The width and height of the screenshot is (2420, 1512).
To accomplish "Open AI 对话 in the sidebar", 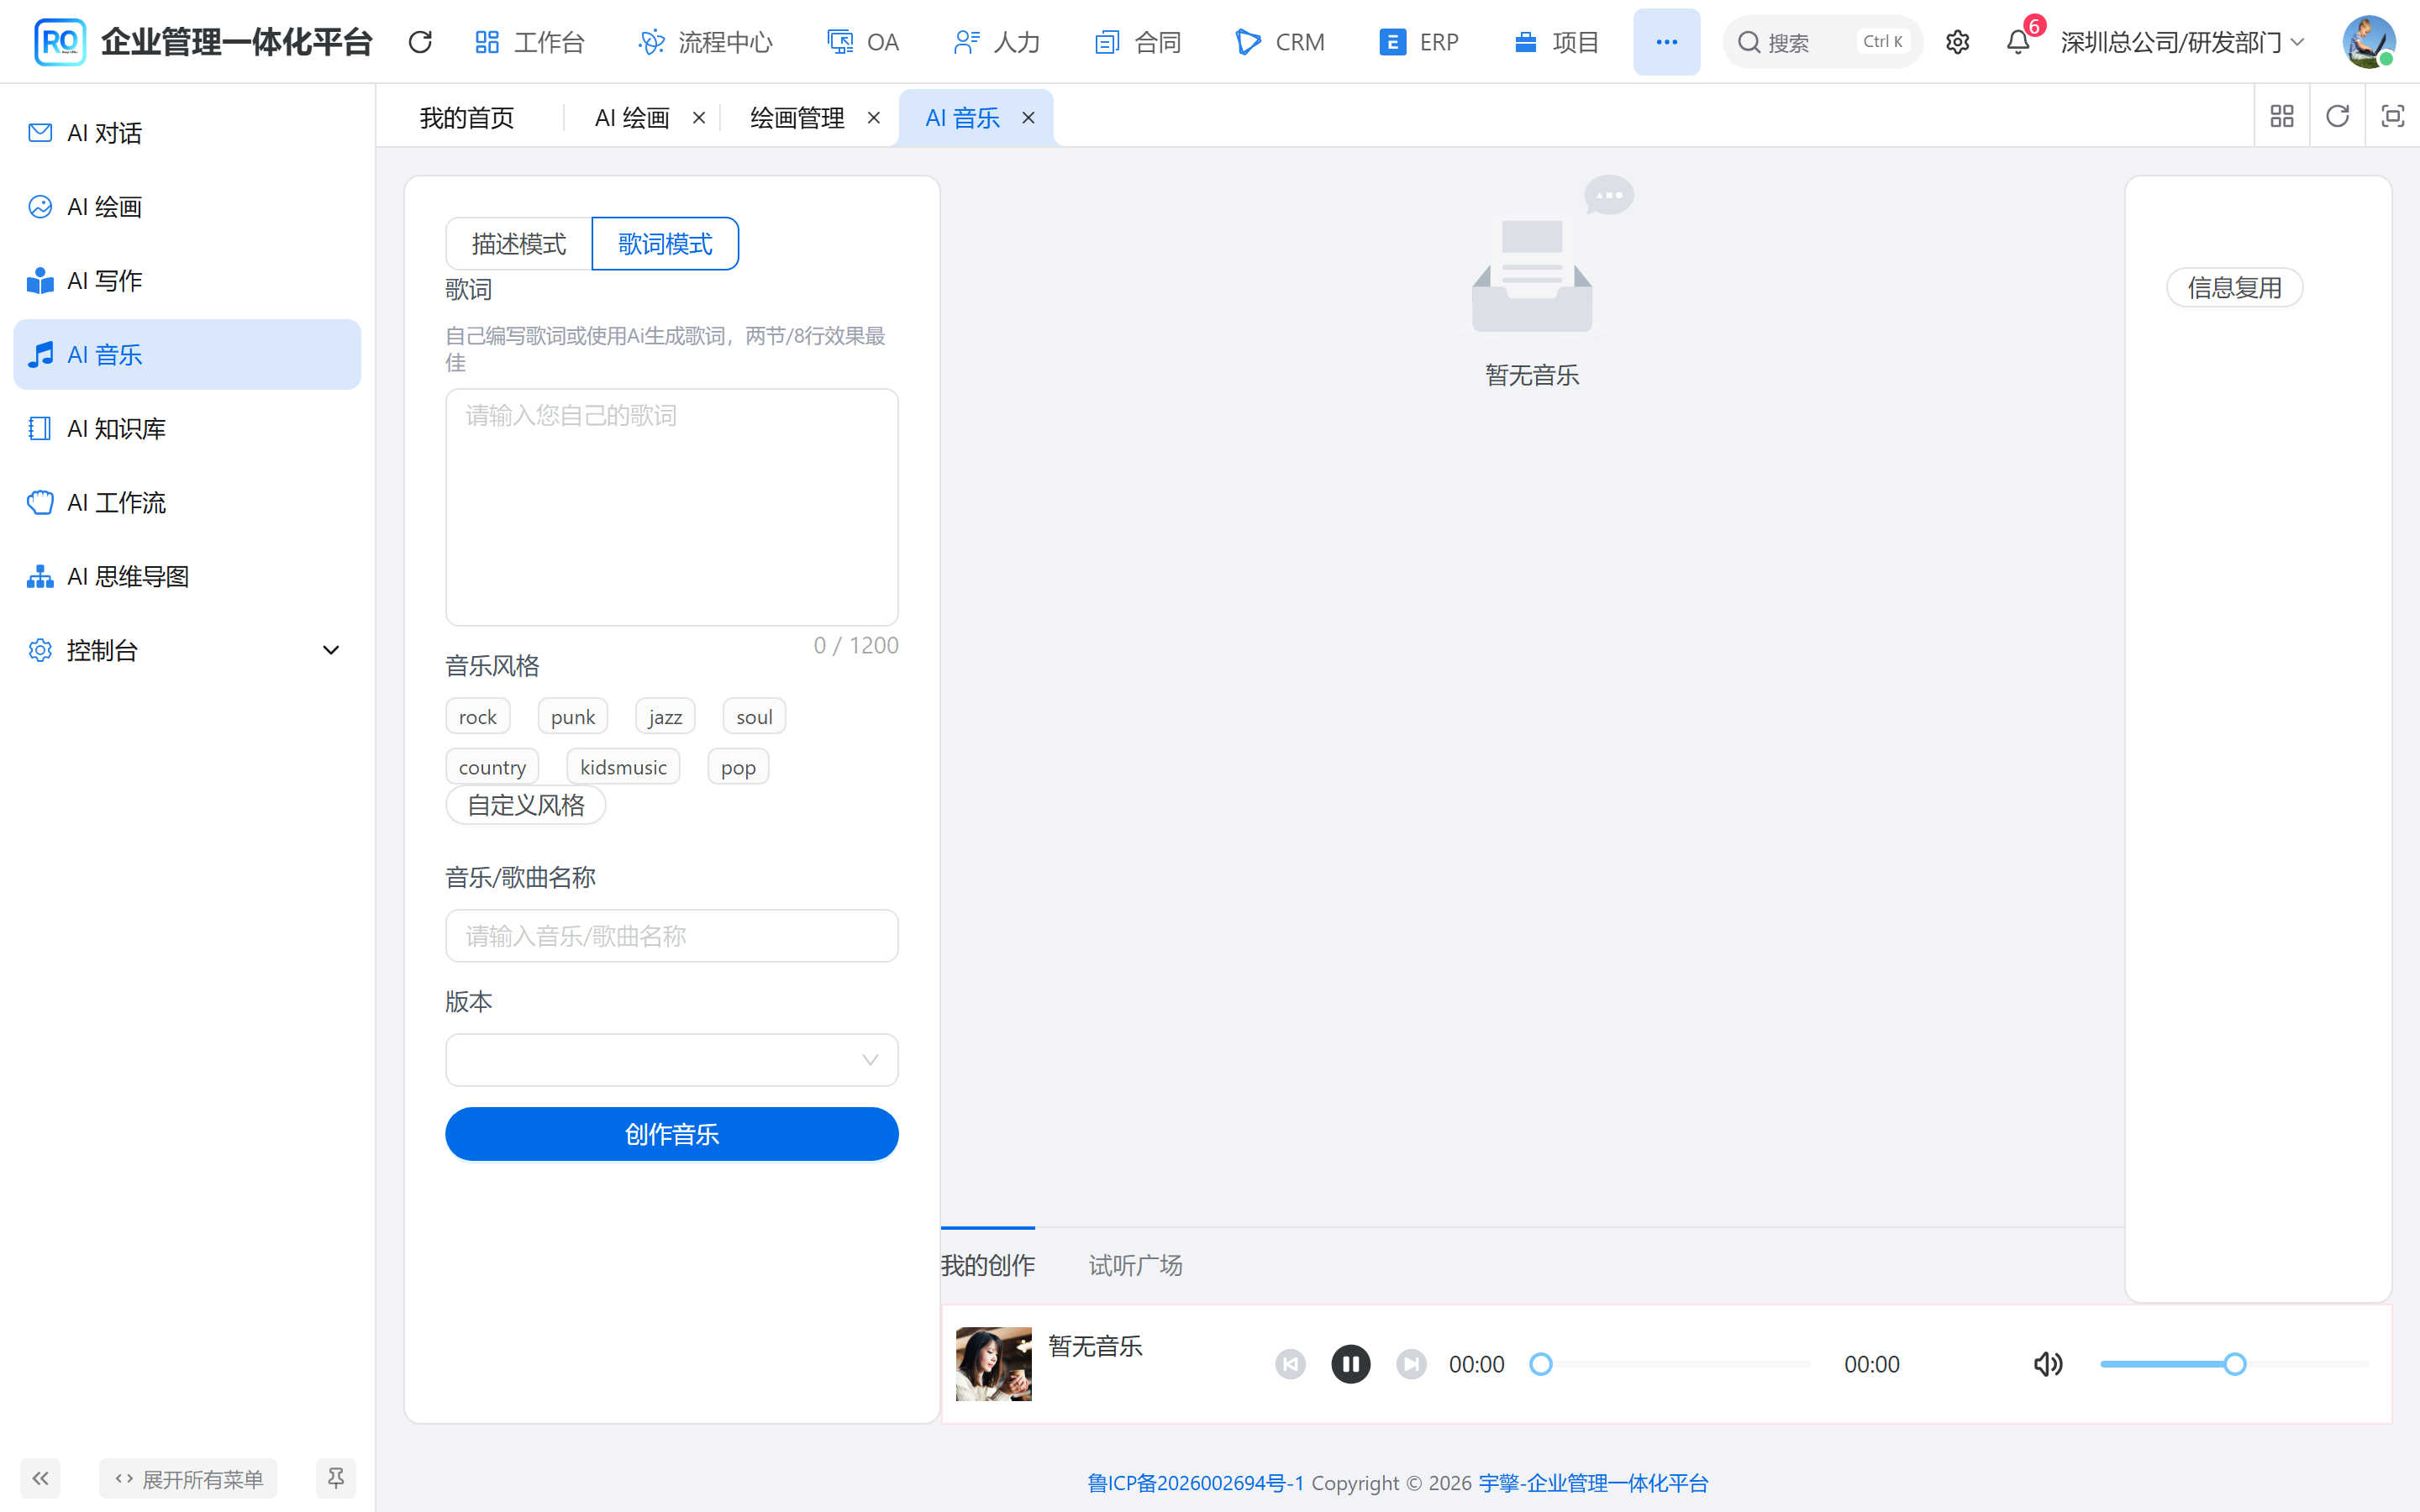I will [x=187, y=133].
